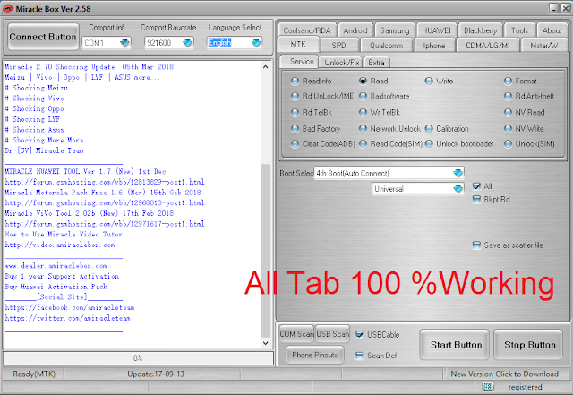Screen dimensions: 573x395
Task: Select the Write radio option
Action: click(429, 82)
